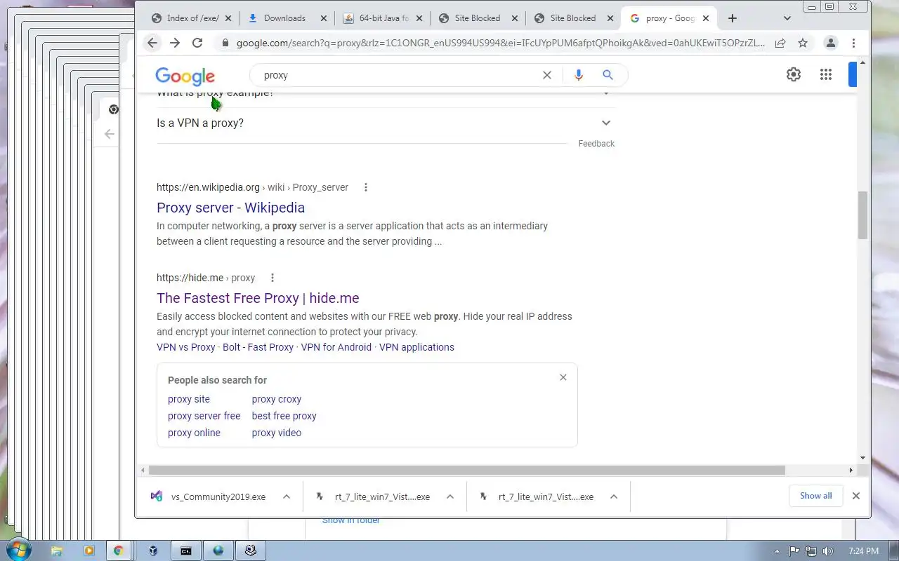
Task: Start voice search with the microphone icon
Action: 579,75
